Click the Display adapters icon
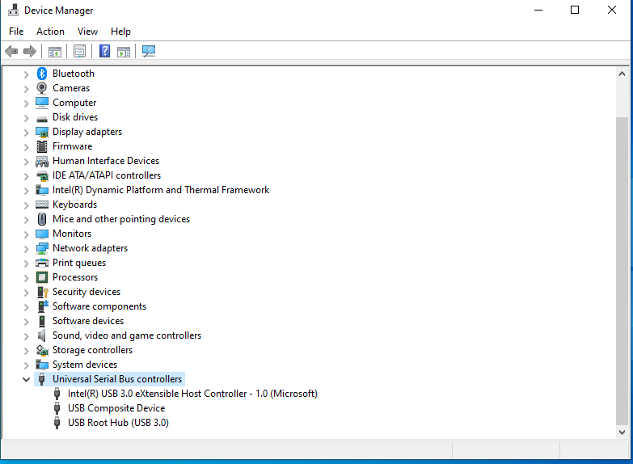This screenshot has width=633, height=464. [42, 132]
